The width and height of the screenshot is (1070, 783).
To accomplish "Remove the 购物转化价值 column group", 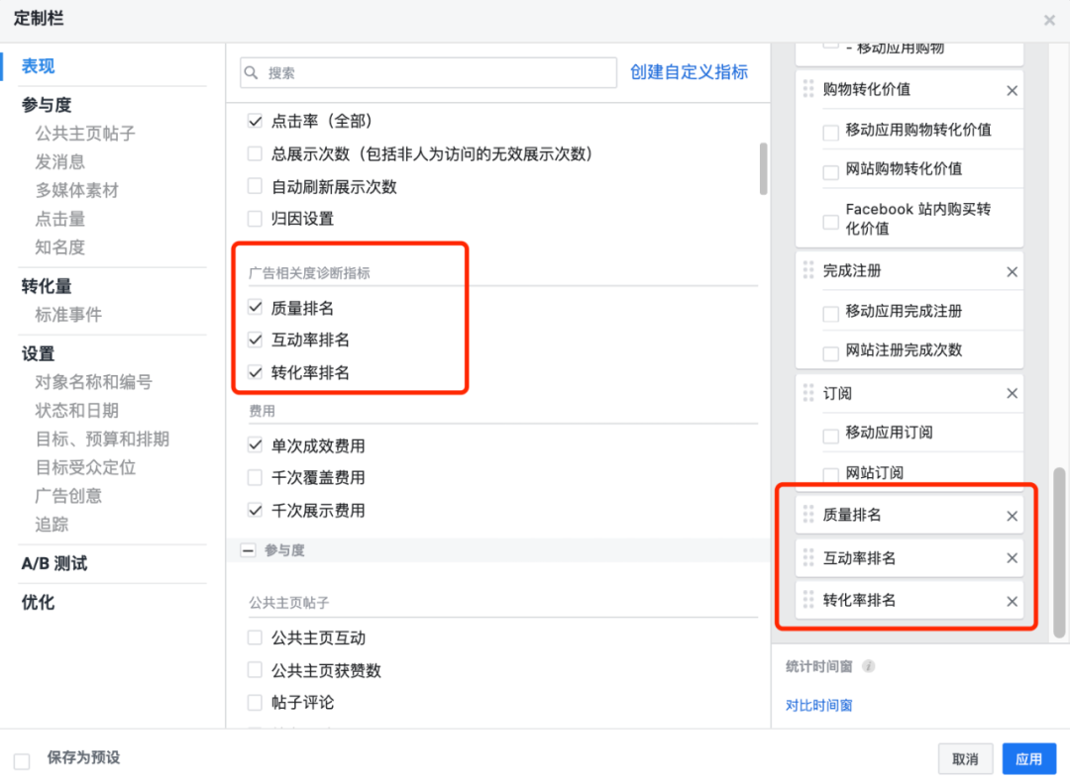I will [x=1012, y=90].
